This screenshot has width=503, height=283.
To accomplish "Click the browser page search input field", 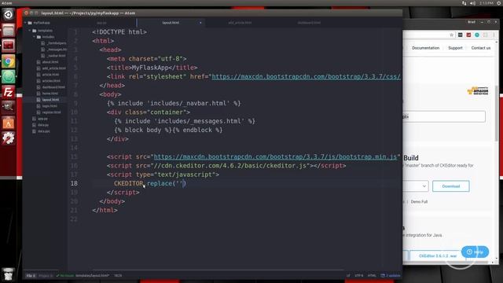I will pyautogui.click(x=444, y=116).
